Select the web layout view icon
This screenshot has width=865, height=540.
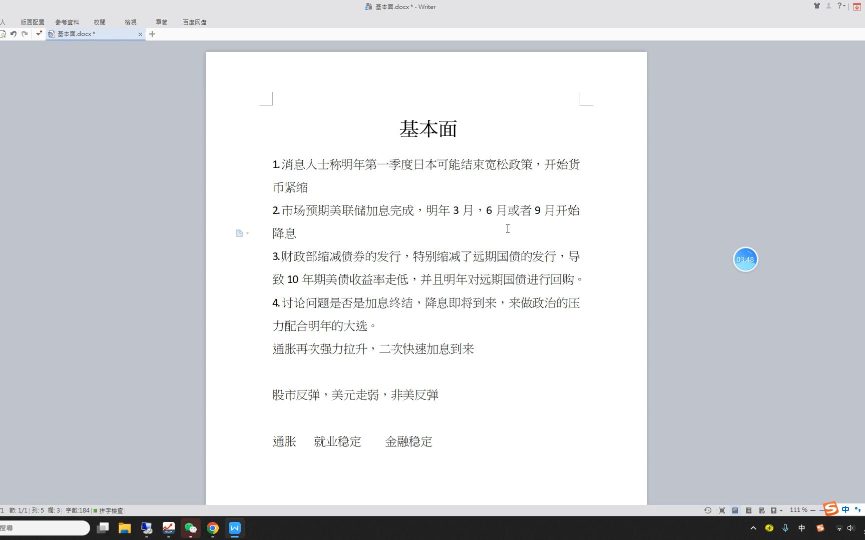click(762, 510)
